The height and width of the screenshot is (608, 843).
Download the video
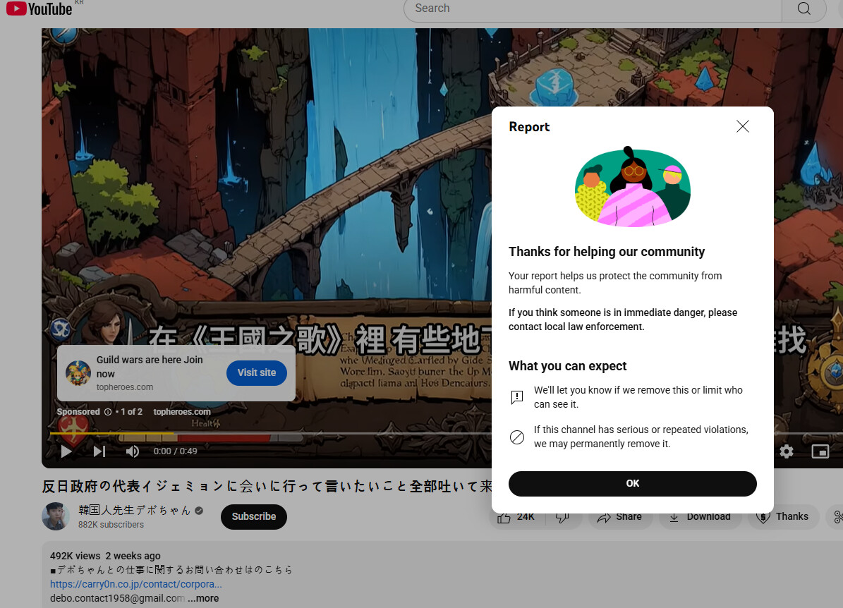700,516
